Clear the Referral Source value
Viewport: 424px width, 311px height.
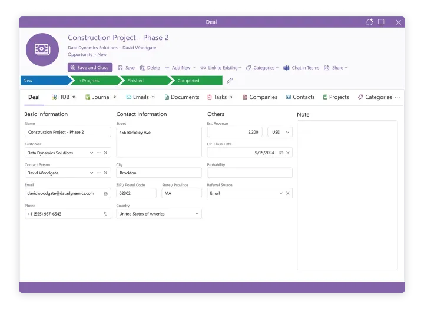(288, 193)
